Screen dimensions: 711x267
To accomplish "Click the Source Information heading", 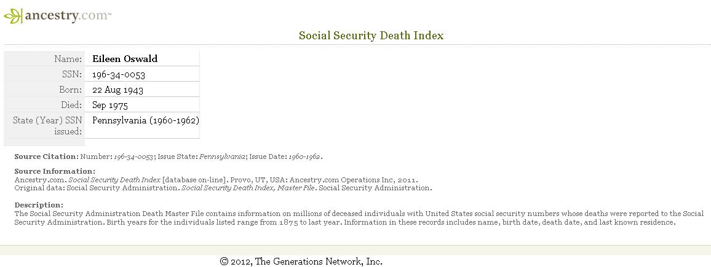I will point(54,171).
